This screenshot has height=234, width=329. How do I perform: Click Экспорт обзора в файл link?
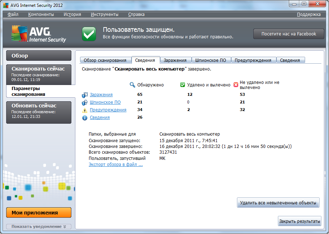click(116, 165)
